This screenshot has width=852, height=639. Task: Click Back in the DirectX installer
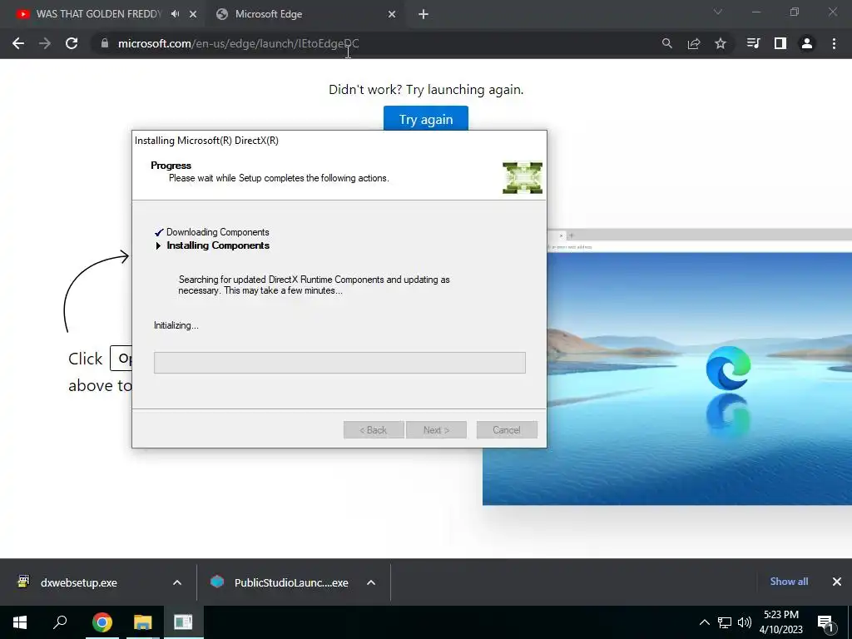pos(374,430)
